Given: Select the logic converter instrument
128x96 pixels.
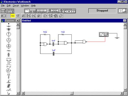Looking at the screenshot, I should (69, 11).
